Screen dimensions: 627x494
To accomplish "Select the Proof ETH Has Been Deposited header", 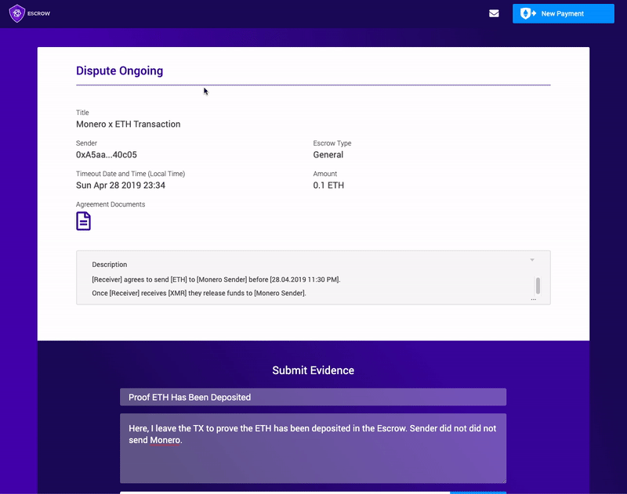I will click(313, 397).
